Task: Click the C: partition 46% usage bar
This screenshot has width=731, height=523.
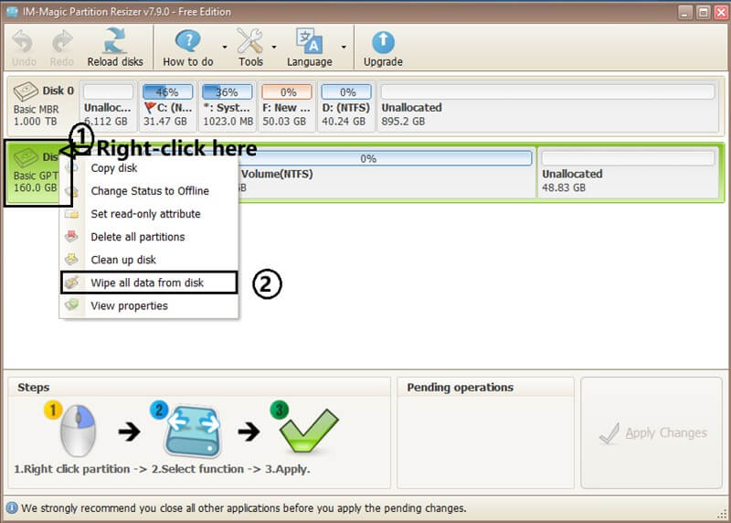Action: click(x=167, y=92)
